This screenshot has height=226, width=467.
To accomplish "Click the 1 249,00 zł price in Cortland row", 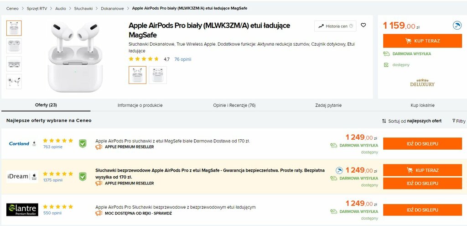I will (361, 137).
